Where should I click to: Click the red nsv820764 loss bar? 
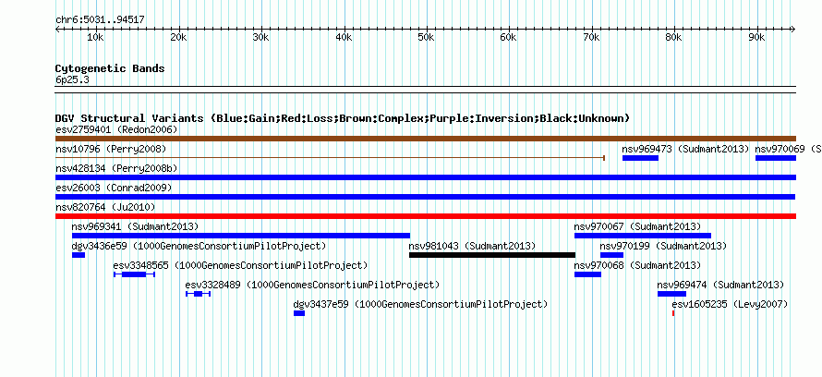425,216
